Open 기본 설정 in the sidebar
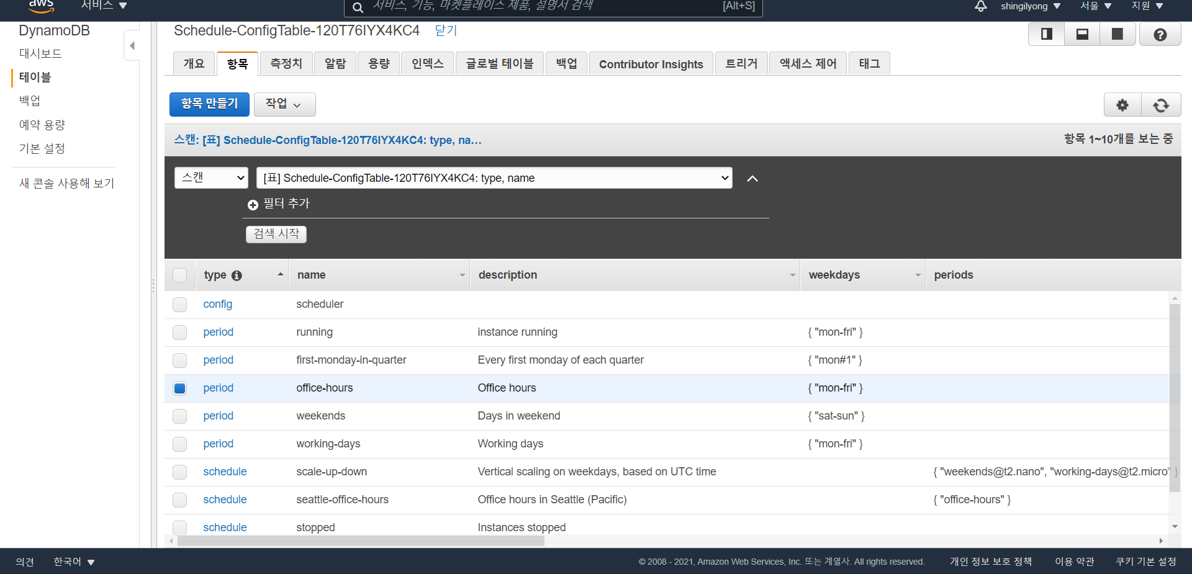1192x574 pixels. point(42,148)
